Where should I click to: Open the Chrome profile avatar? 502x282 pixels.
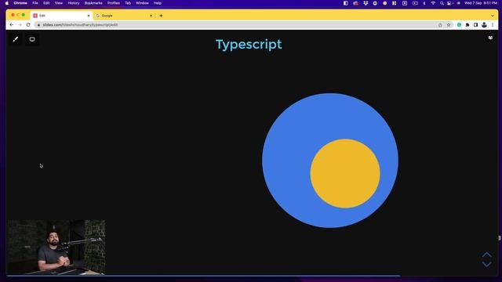pos(484,24)
